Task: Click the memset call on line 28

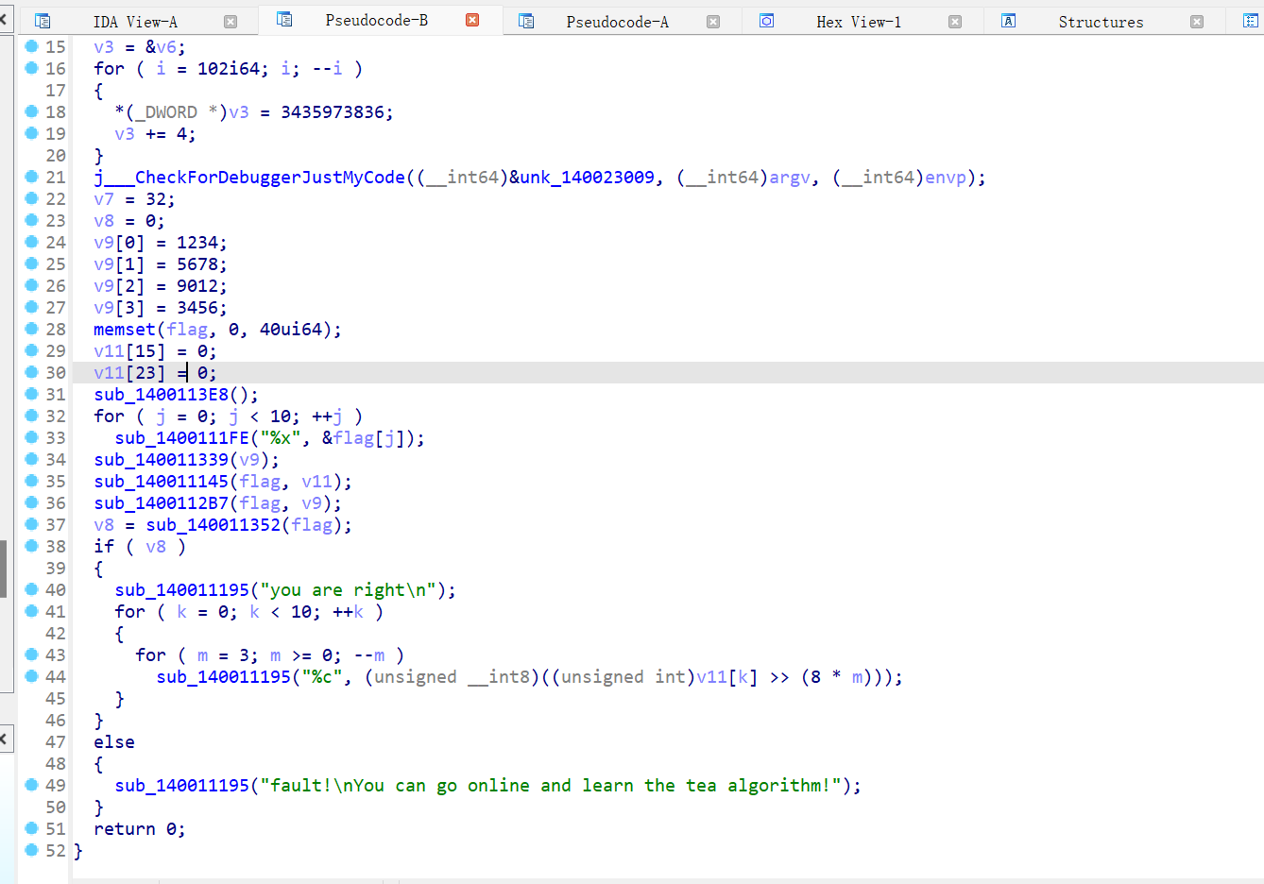Action: click(124, 330)
